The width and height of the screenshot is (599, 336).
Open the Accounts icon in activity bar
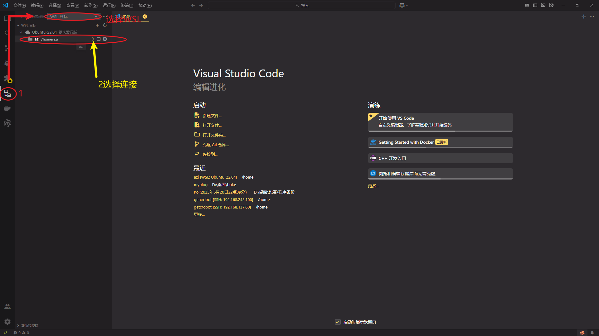pyautogui.click(x=7, y=307)
